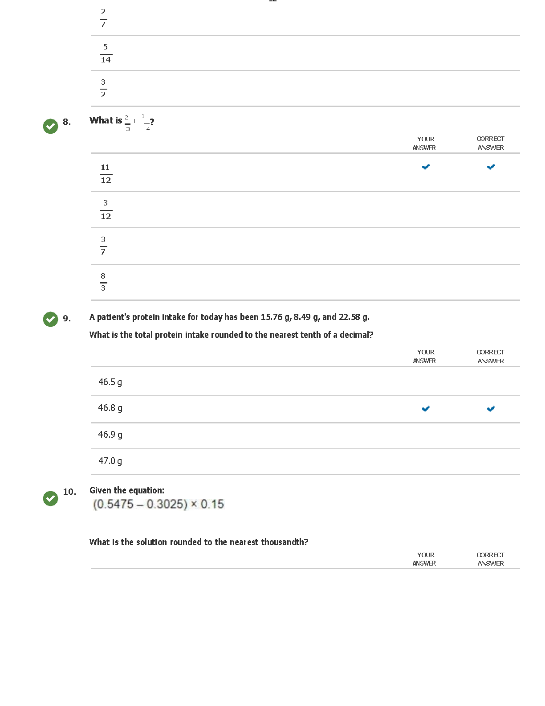Select the 3/7 answer option in question 8
This screenshot has height=706, width=545.
pos(103,246)
